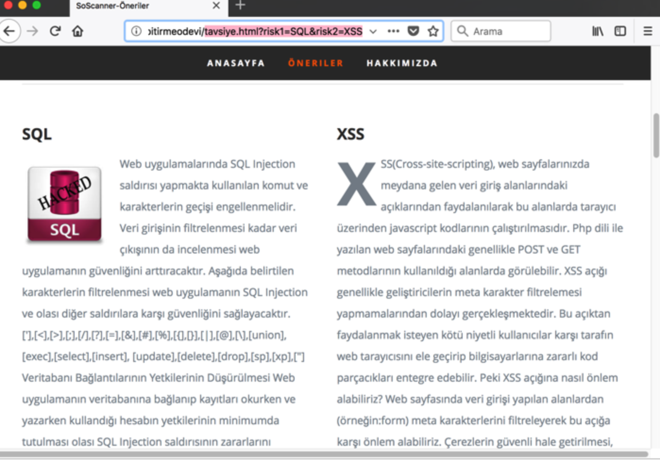The image size is (660, 460).
Task: Close the SoScanner-Öneriler tab
Action: [x=216, y=6]
